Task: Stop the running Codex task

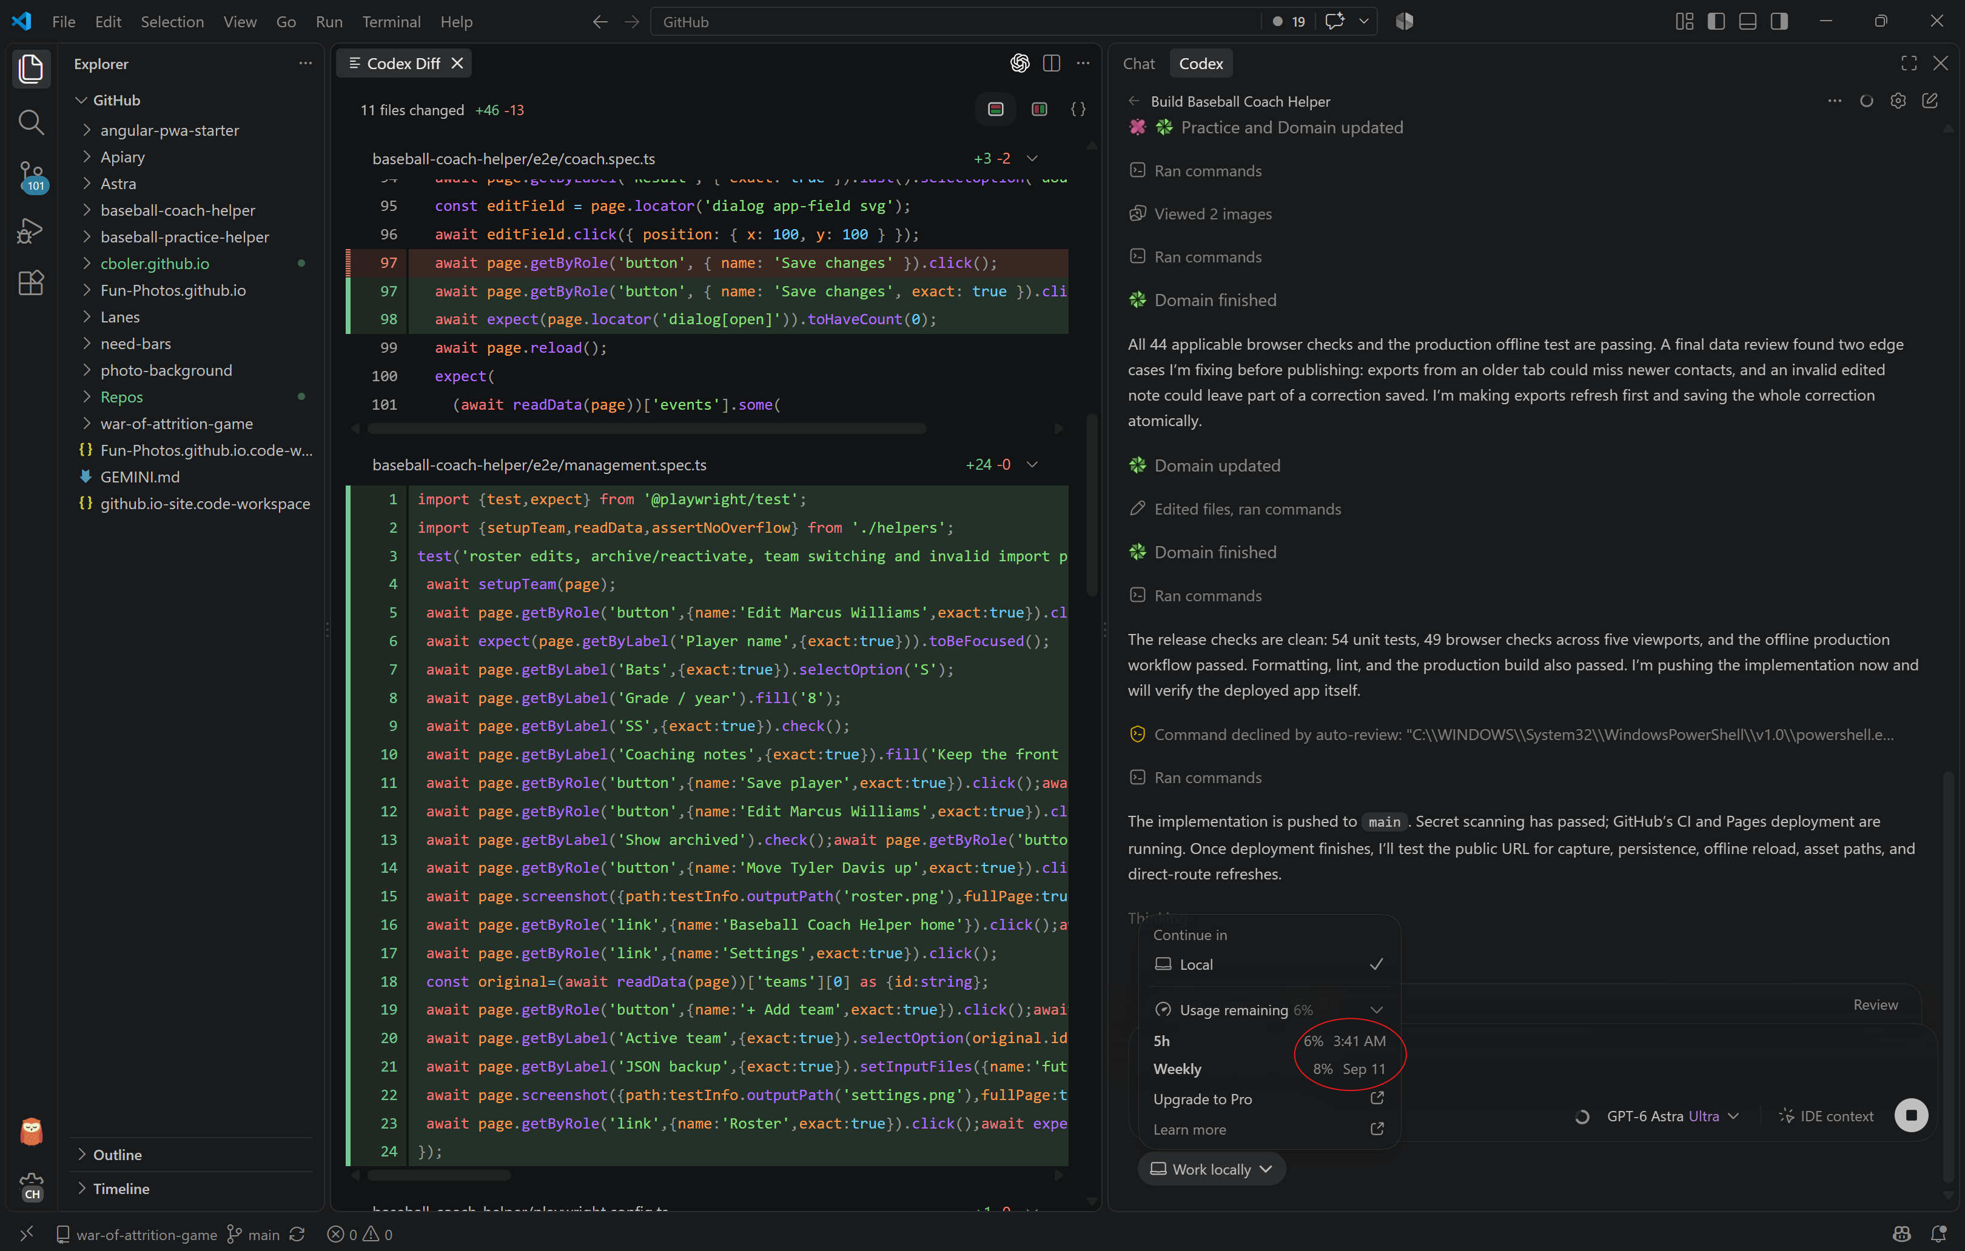Action: (1911, 1115)
